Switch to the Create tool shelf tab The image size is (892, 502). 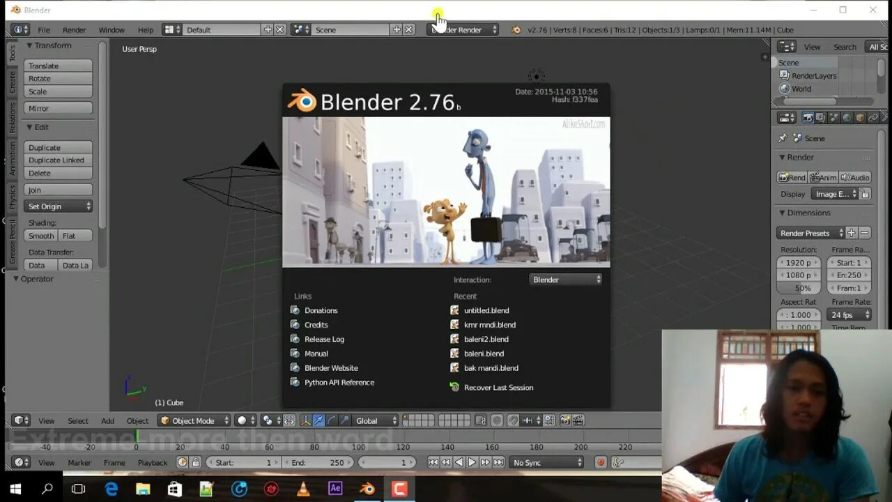pos(13,82)
